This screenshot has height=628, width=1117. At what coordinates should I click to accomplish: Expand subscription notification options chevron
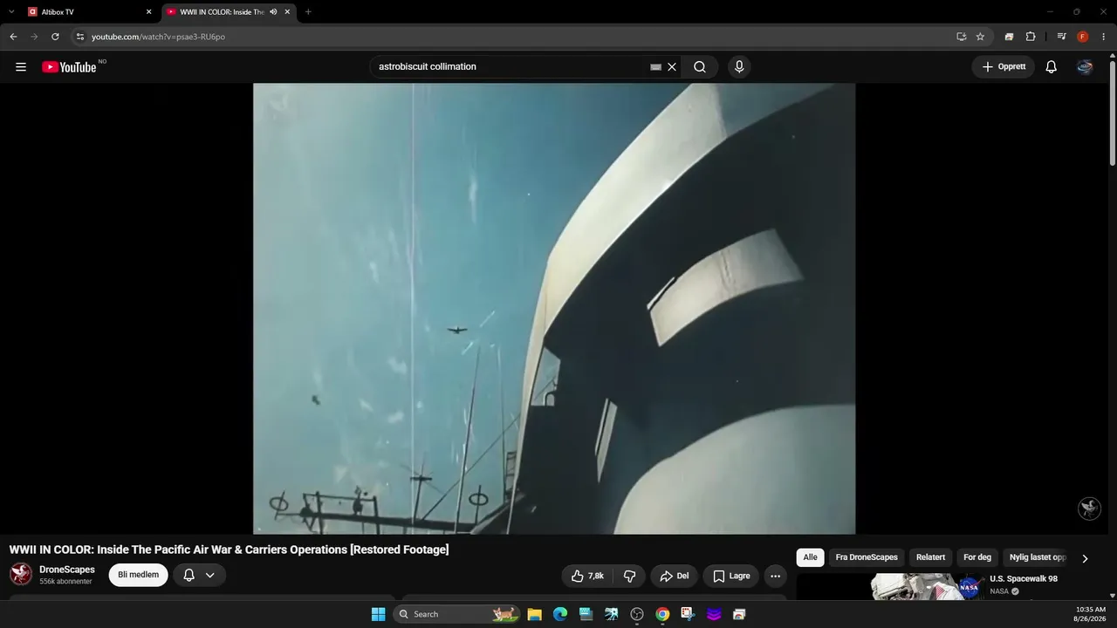point(210,576)
